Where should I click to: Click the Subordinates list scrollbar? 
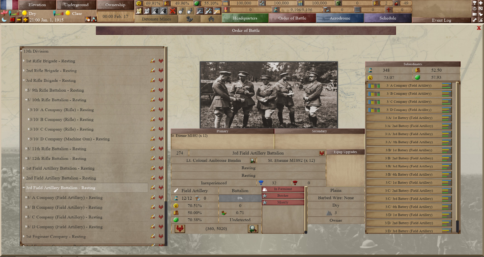457,157
